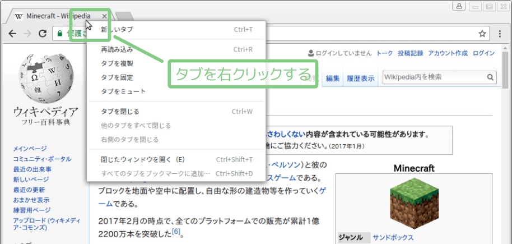Click the green lock security icon
This screenshot has height=244, width=512.
tap(60, 33)
